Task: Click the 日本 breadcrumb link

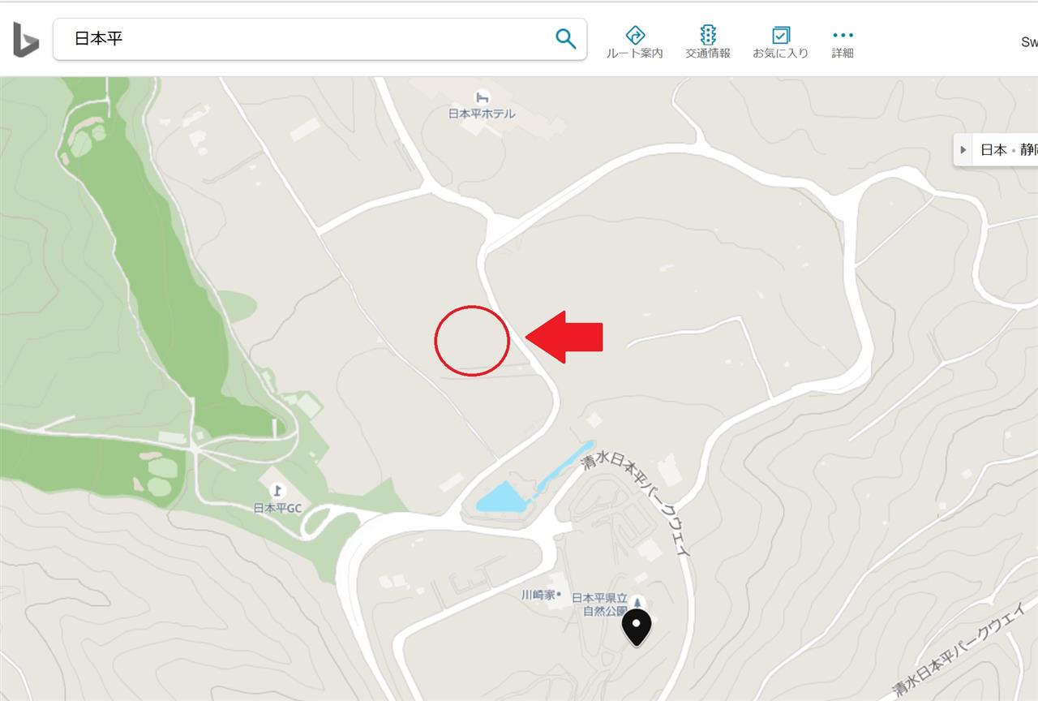Action: click(993, 150)
